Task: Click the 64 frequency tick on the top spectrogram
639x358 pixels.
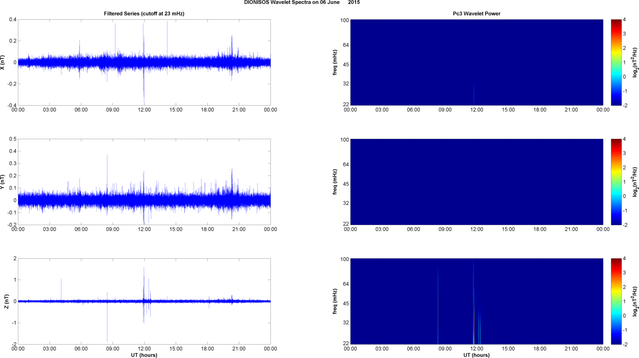Action: click(x=346, y=45)
